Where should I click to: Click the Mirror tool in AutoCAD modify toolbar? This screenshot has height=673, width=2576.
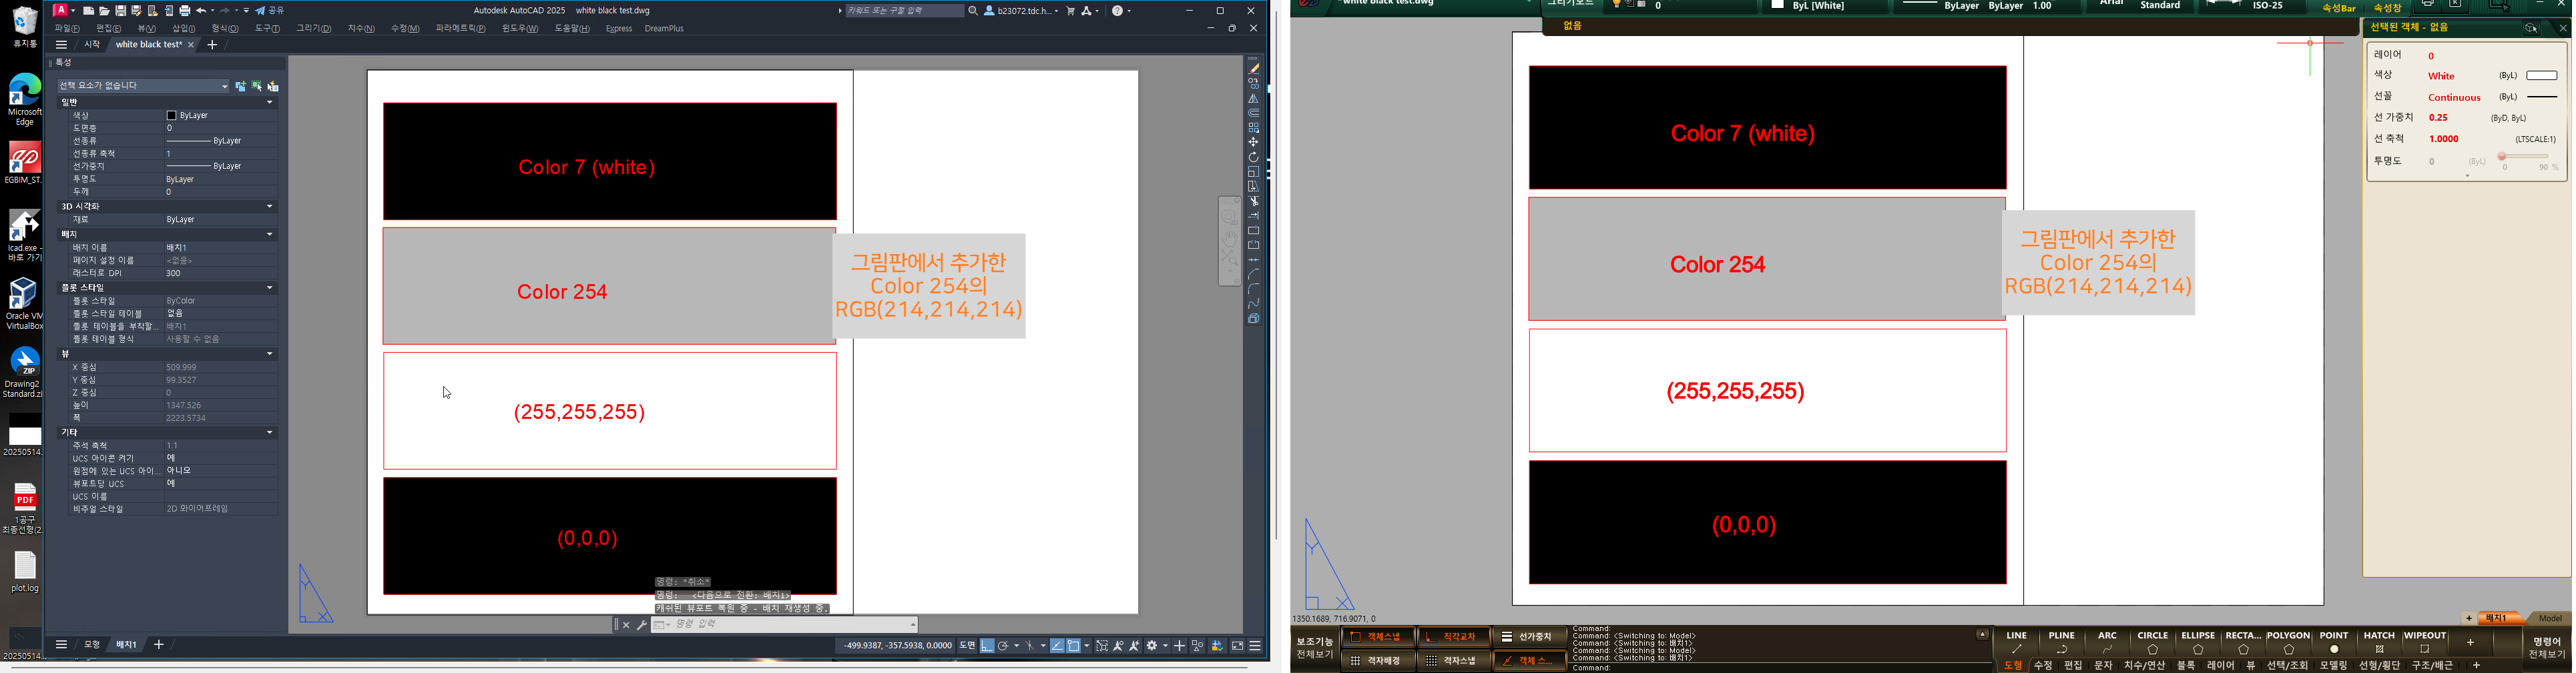coord(1254,99)
